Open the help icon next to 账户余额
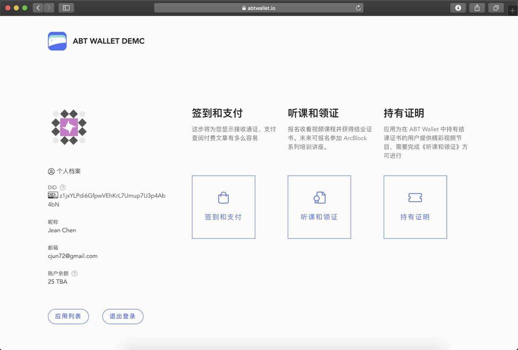The image size is (518, 350). click(74, 273)
